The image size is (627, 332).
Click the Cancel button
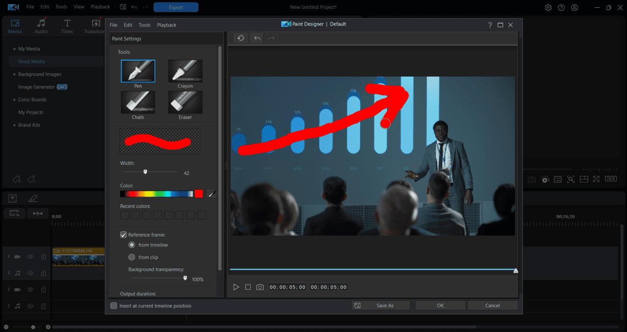(x=492, y=305)
